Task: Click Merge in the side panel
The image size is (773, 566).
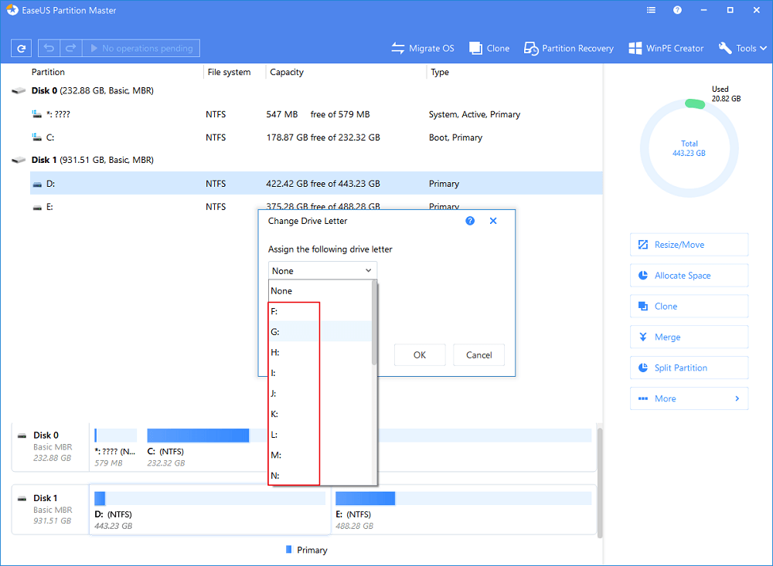Action: 689,337
